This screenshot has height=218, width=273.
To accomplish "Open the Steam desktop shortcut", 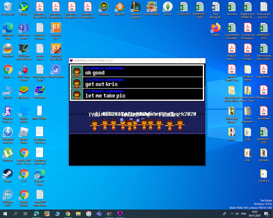I will pyautogui.click(x=8, y=176).
